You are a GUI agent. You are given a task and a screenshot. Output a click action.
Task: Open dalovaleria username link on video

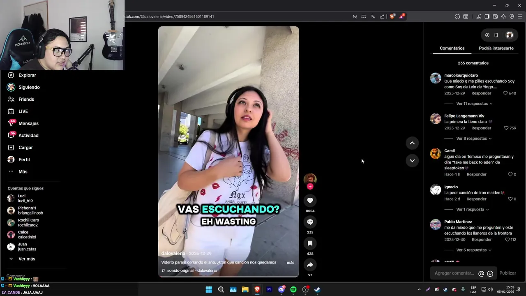(x=173, y=254)
